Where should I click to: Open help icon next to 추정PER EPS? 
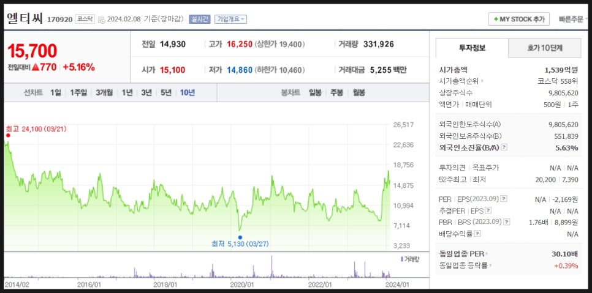(x=488, y=210)
